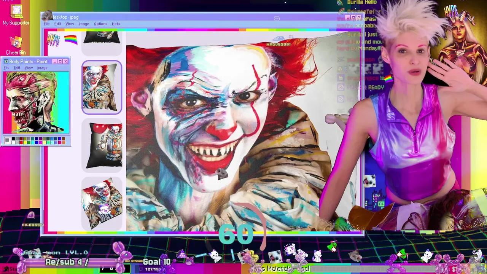Pick the orange swatch in Paint palette
Screen dimensions: 487x274
click(64, 143)
